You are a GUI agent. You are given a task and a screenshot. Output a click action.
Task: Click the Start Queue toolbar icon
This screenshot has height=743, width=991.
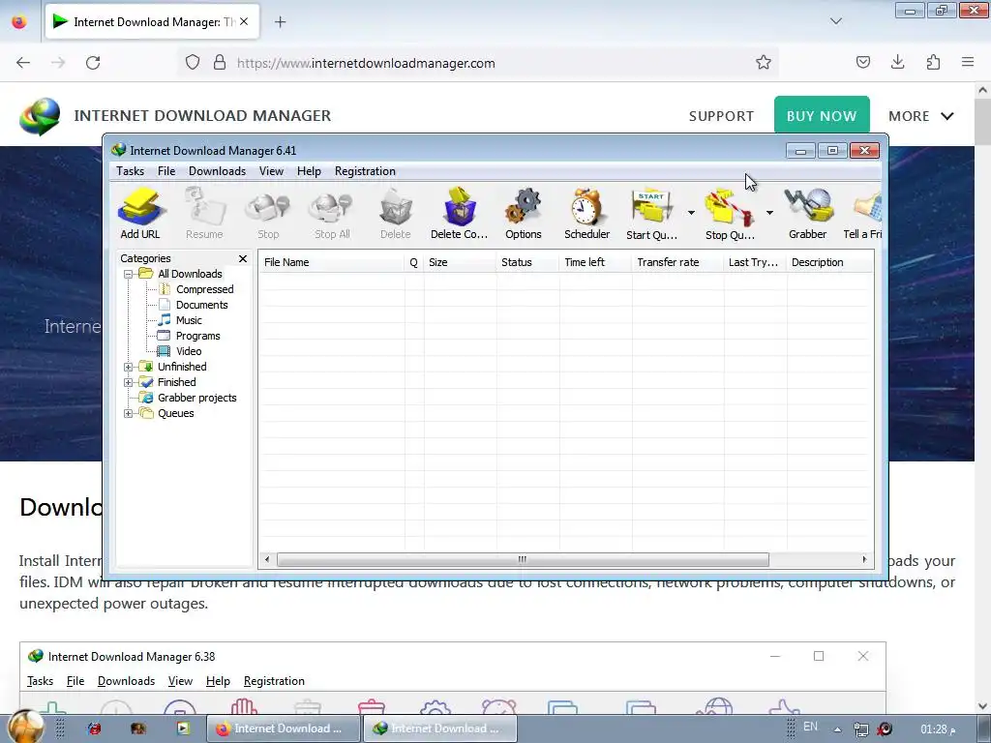[x=651, y=214]
